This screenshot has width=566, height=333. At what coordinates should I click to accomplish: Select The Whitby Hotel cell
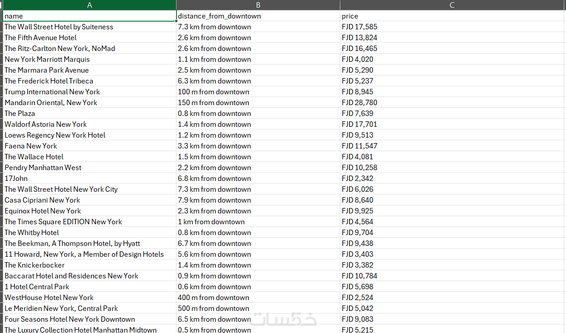pyautogui.click(x=89, y=232)
